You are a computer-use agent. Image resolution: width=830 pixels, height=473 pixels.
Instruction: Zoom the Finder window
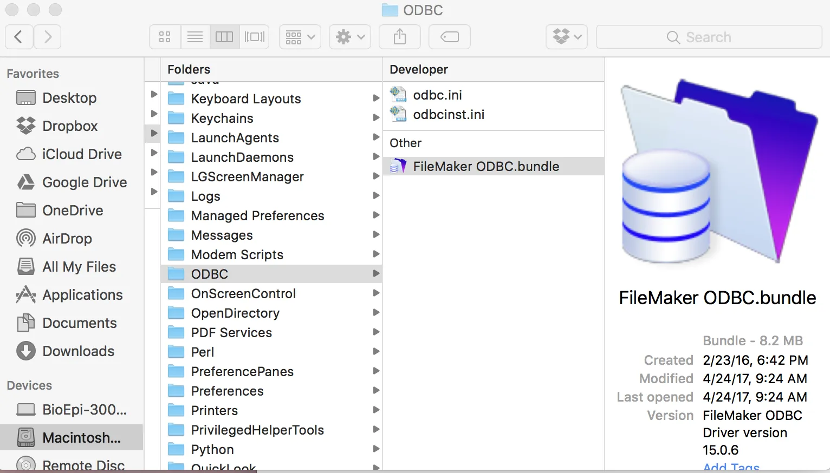(55, 10)
